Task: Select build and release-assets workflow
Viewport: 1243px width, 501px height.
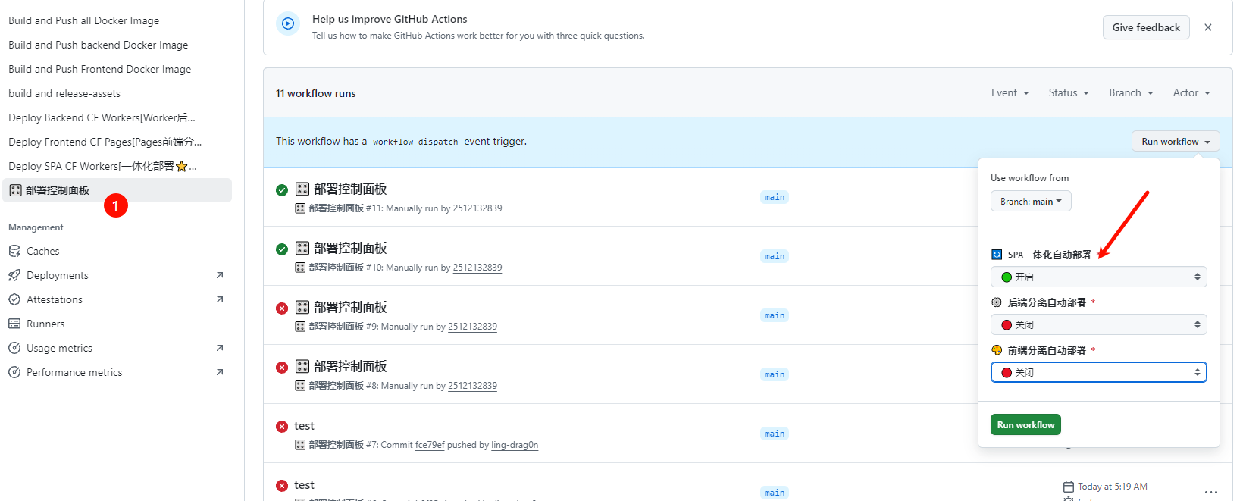Action: pyautogui.click(x=64, y=93)
